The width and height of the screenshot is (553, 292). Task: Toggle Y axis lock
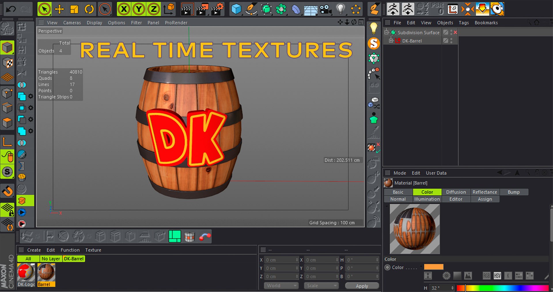(139, 9)
